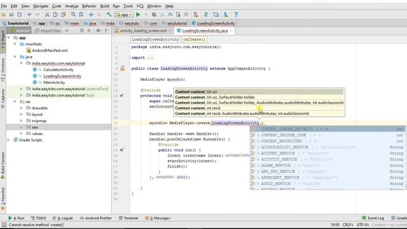Click the override gutter icon beside onCreate
Screen dimensions: 407x229
pyautogui.click(x=121, y=95)
